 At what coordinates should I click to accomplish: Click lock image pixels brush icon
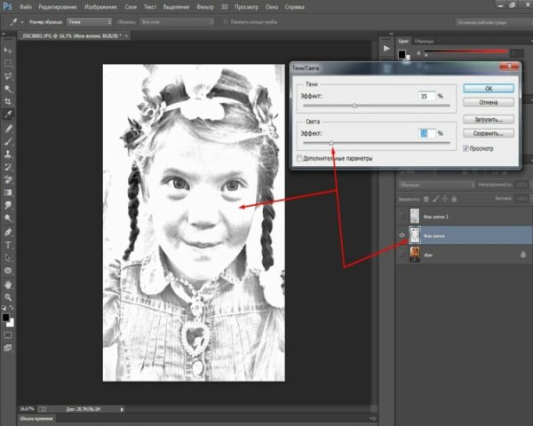click(x=436, y=199)
